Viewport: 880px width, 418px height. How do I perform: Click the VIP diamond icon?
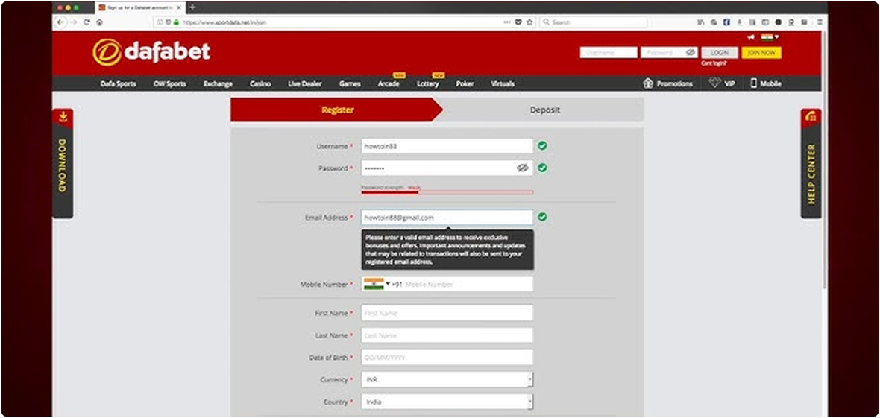point(714,83)
